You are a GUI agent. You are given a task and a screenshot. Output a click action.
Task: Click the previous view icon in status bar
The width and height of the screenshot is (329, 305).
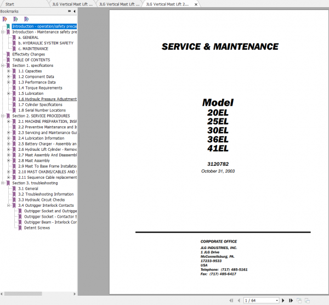pos(299,301)
